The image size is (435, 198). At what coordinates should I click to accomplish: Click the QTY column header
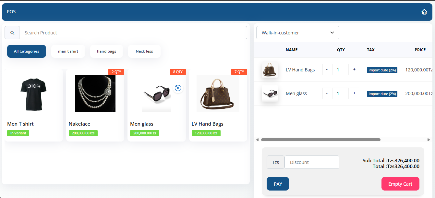point(341,50)
